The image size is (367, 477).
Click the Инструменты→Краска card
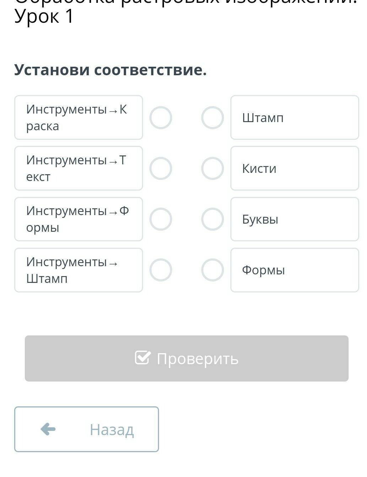(x=78, y=117)
